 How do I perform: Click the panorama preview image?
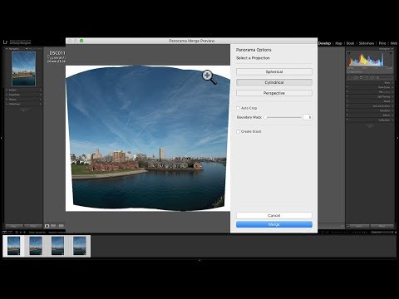148,139
